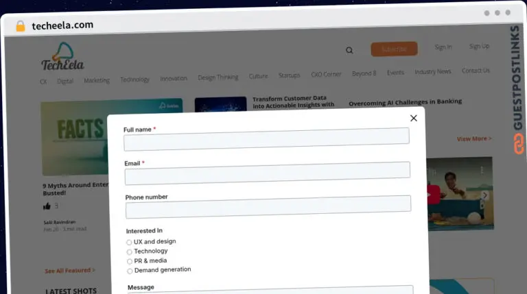The width and height of the screenshot is (527, 294).
Task: Choose the PR & media radio button
Action: point(130,261)
